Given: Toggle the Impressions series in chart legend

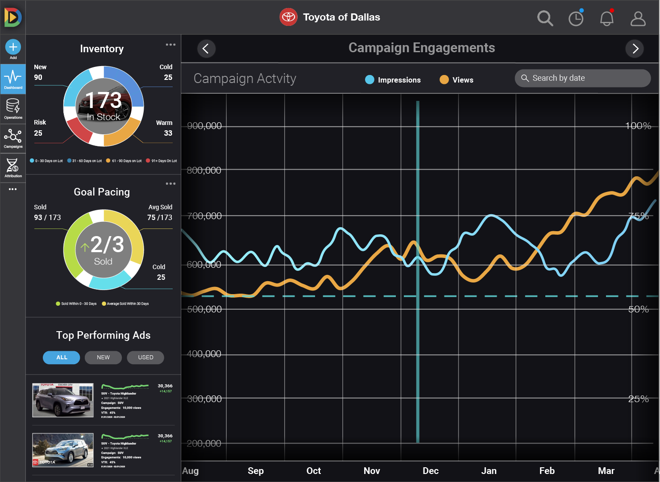Looking at the screenshot, I should 393,80.
